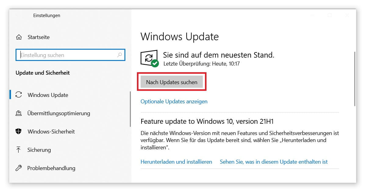Click the home icon beside Startseite
Viewport: 366px width, 192px height.
point(19,37)
